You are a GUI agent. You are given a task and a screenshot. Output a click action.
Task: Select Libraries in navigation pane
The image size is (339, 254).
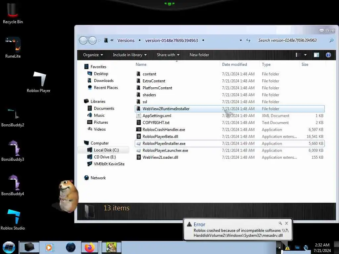[x=95, y=101]
